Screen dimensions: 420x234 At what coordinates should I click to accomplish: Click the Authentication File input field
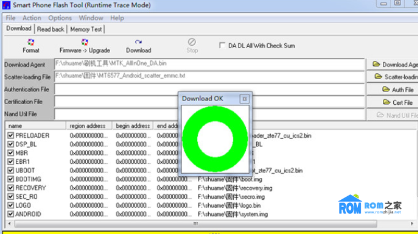[x=209, y=89]
